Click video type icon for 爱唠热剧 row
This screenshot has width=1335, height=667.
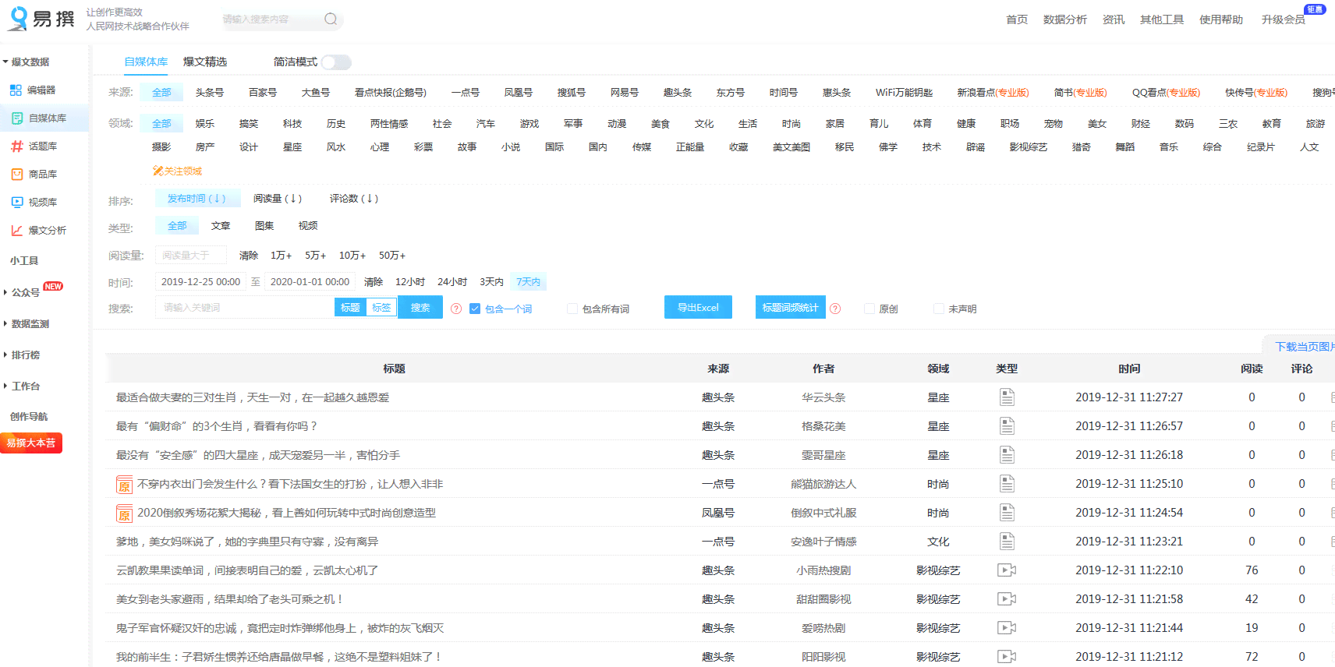point(1007,628)
